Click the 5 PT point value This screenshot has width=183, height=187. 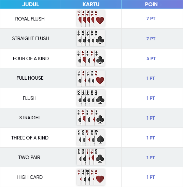[151, 58]
